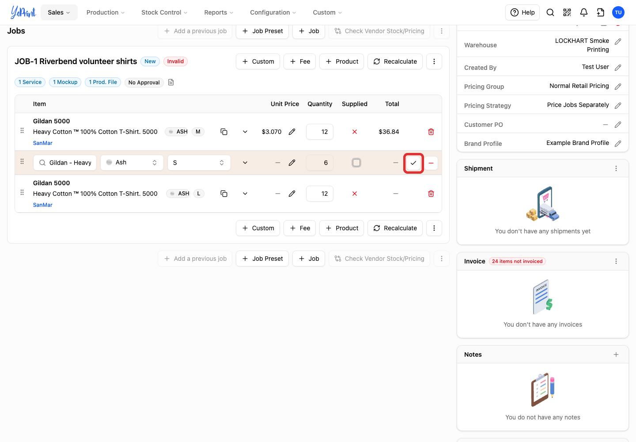The width and height of the screenshot is (636, 442).
Task: Edit Pricing Group pencil icon
Action: coord(618,86)
